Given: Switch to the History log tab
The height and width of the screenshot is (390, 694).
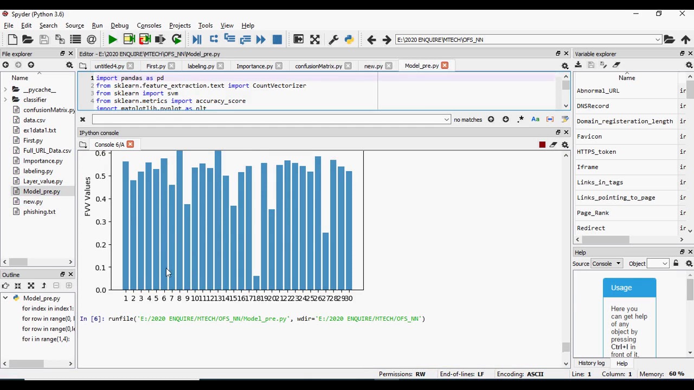Looking at the screenshot, I should (x=591, y=363).
